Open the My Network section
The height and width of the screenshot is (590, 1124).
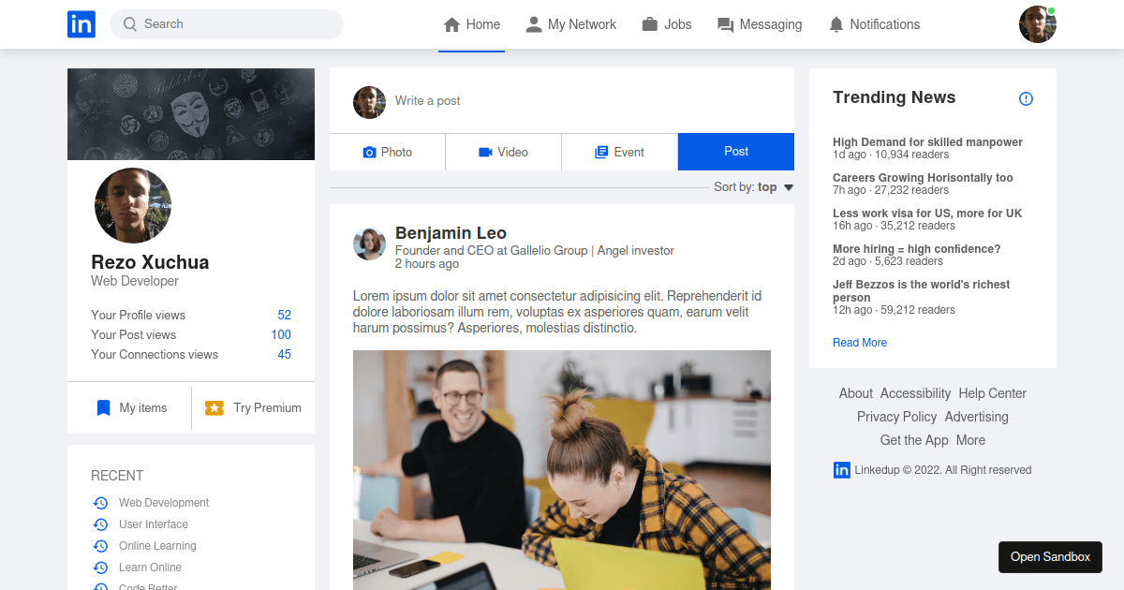[571, 23]
